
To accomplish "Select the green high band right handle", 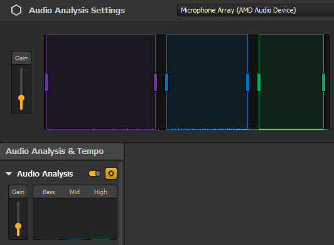I will tap(323, 82).
